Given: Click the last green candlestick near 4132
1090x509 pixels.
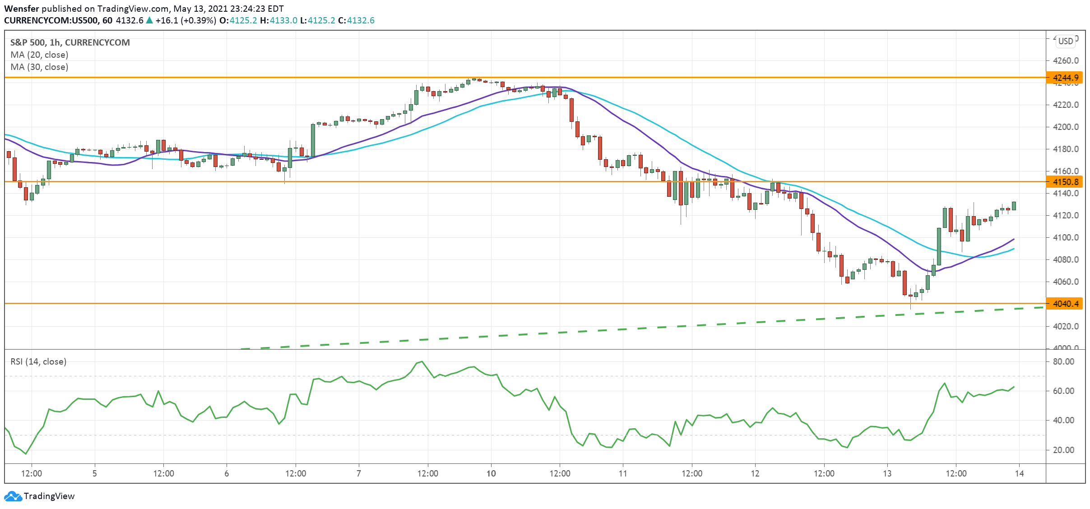Looking at the screenshot, I should coord(1014,206).
